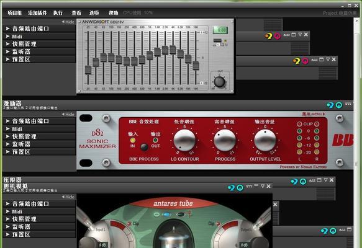Toggle the BBE PROCESS in/out button
Viewport: 362px width, 248px height.
click(x=144, y=147)
